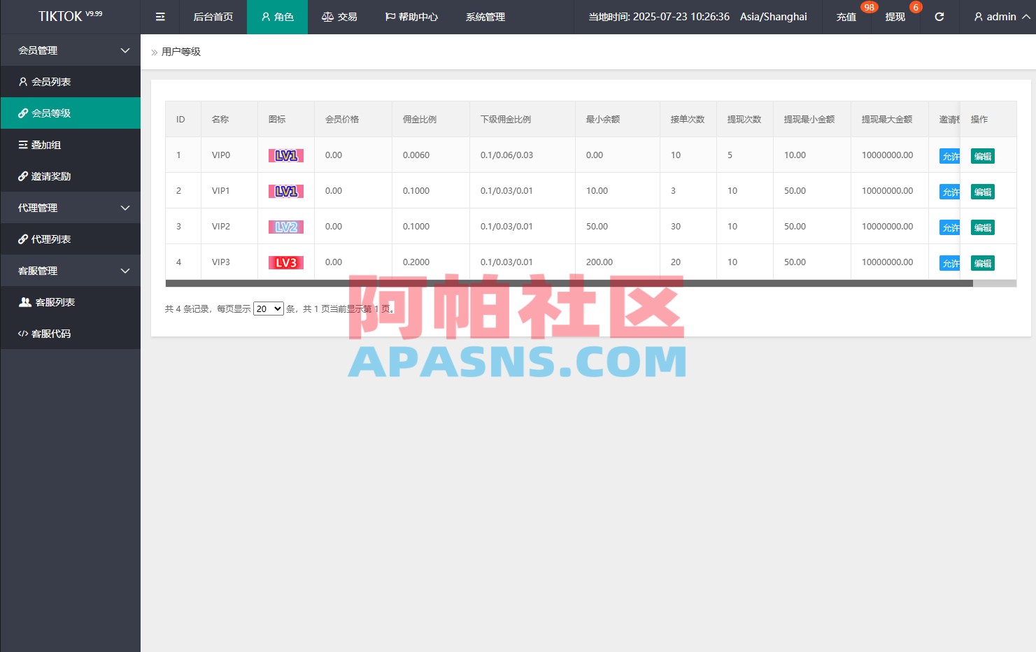1036x652 pixels.
Task: Toggle 允许 invite switch for VIP2
Action: click(950, 227)
